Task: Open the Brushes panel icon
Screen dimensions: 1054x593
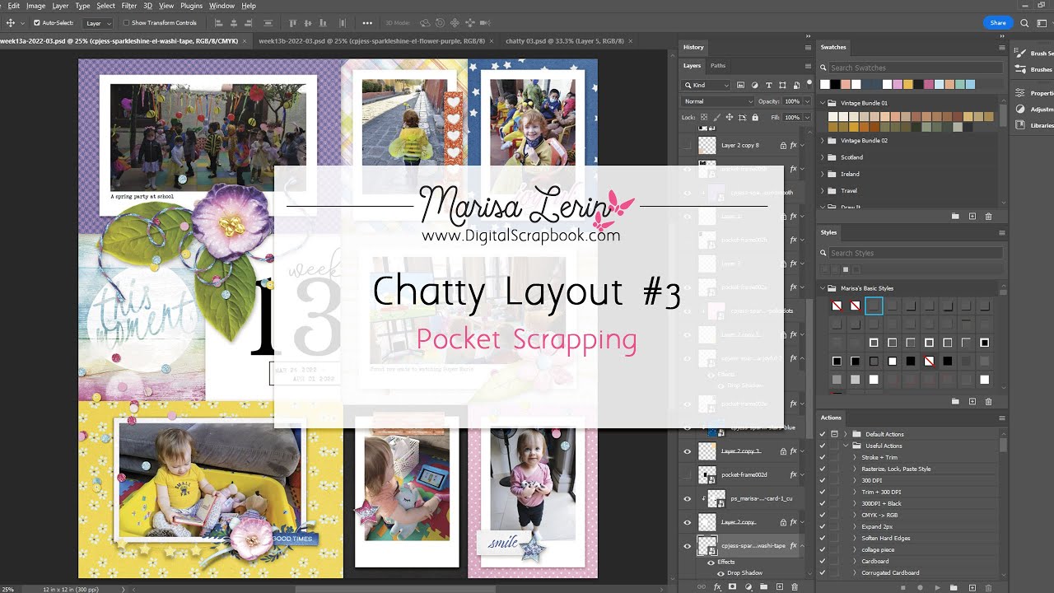Action: (1020, 70)
